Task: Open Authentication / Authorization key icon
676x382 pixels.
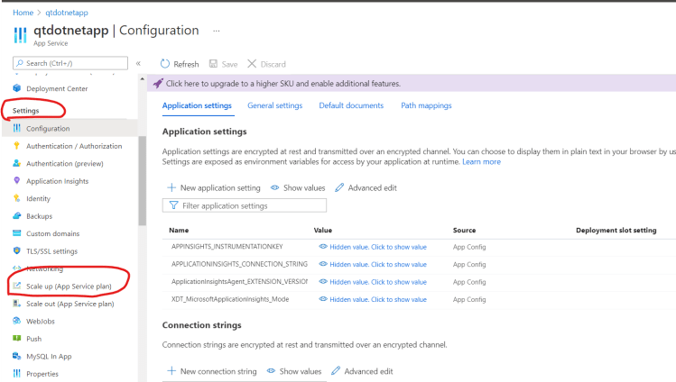Action: point(17,146)
